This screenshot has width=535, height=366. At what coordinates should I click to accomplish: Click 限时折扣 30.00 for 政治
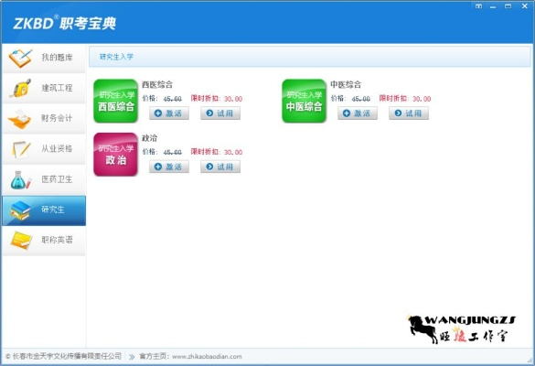[x=217, y=152]
